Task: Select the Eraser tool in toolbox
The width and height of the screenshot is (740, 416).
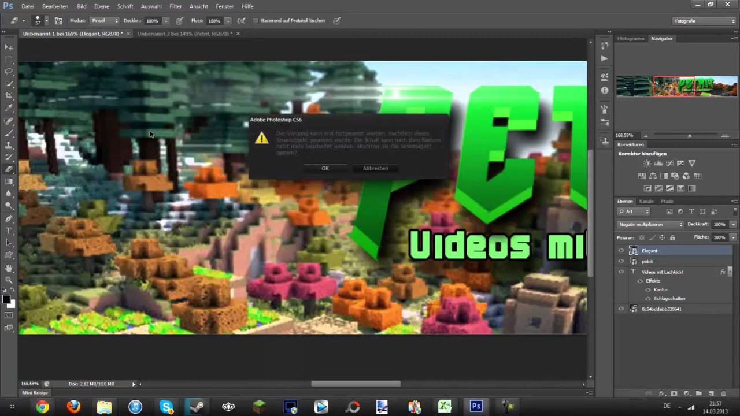Action: pyautogui.click(x=9, y=170)
